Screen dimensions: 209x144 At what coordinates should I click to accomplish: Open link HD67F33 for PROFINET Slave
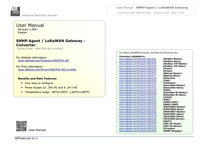tap(138, 114)
